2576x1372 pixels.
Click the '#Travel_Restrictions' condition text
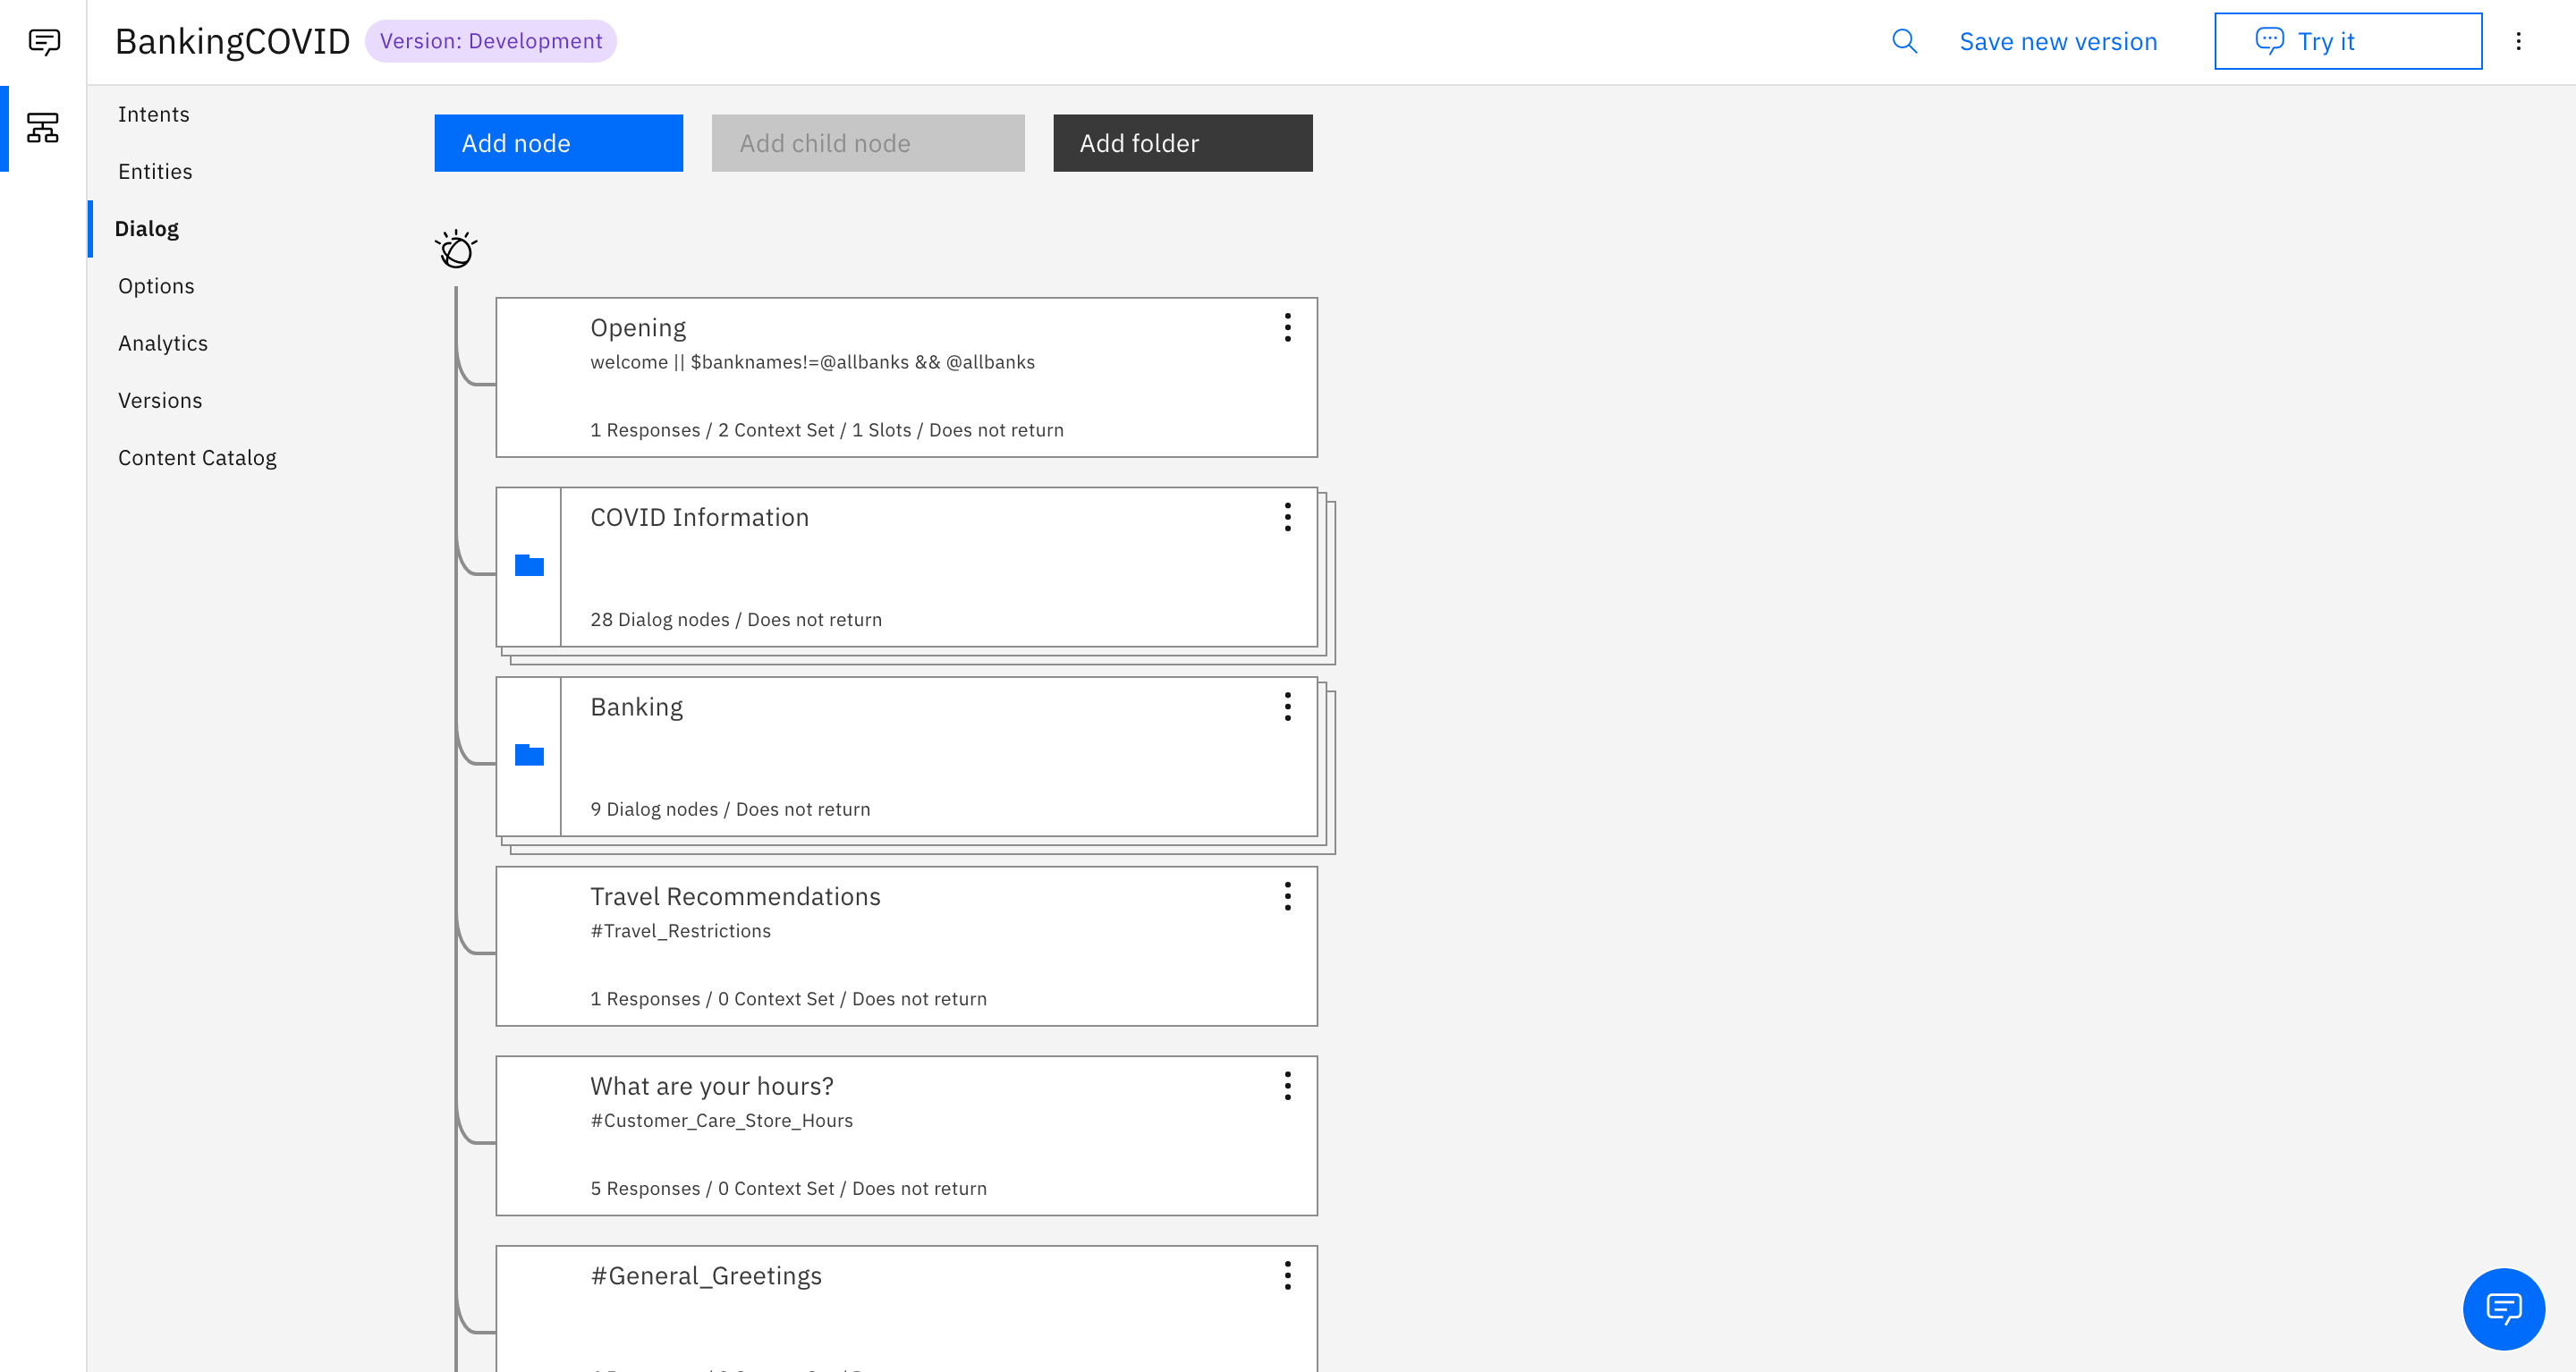tap(680, 931)
